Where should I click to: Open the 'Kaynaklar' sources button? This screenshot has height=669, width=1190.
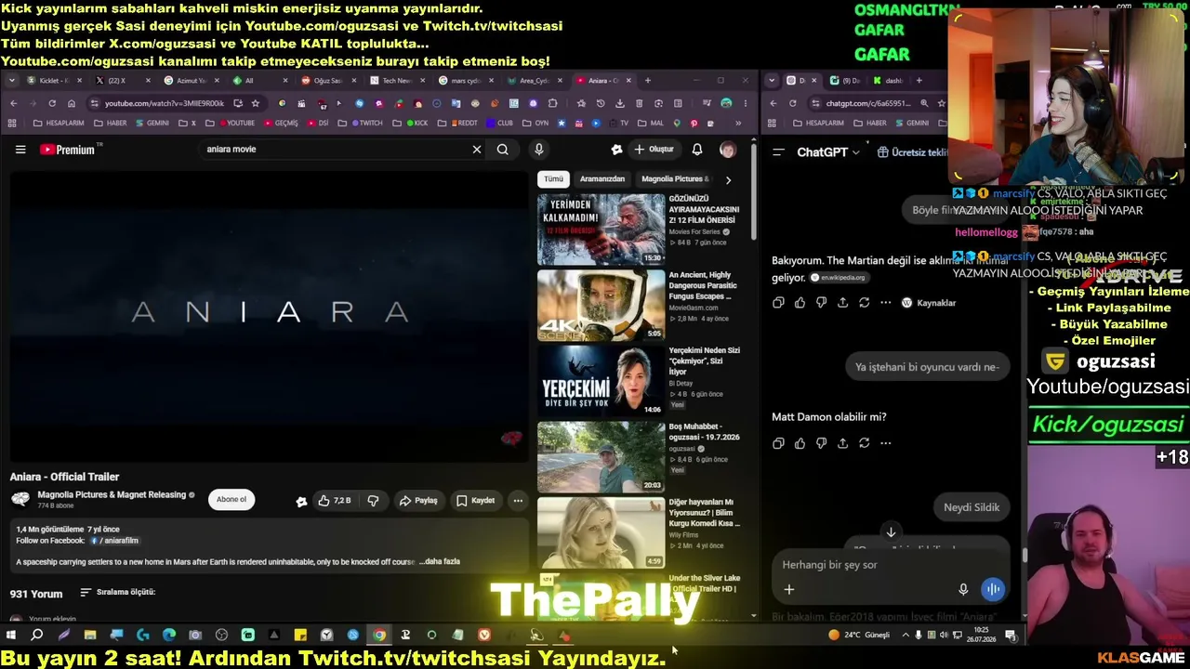click(929, 303)
